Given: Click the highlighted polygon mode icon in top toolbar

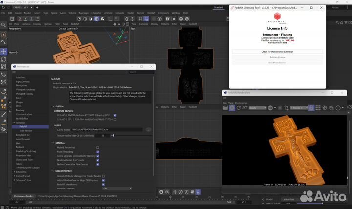Looking at the screenshot, I should 96,19.
